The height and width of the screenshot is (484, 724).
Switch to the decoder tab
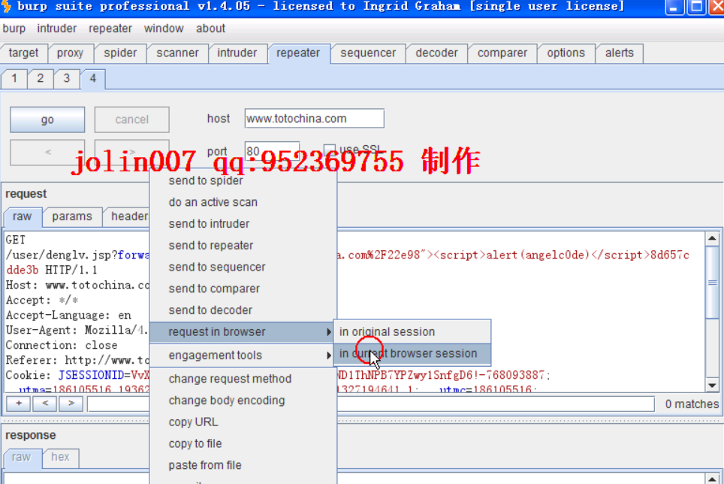coord(437,53)
